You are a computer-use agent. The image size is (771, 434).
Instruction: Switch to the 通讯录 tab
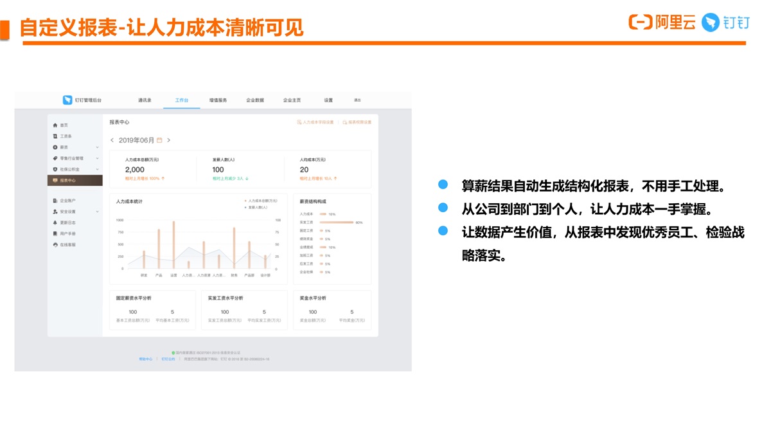[x=145, y=100]
